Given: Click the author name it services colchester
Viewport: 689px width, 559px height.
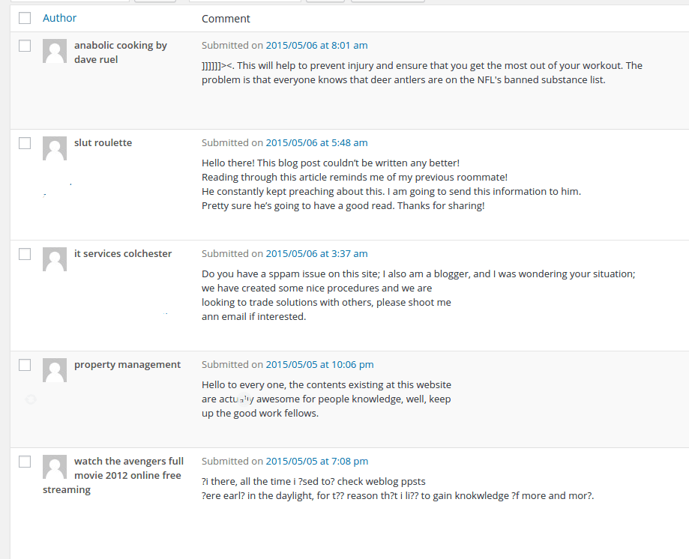Looking at the screenshot, I should click(122, 253).
